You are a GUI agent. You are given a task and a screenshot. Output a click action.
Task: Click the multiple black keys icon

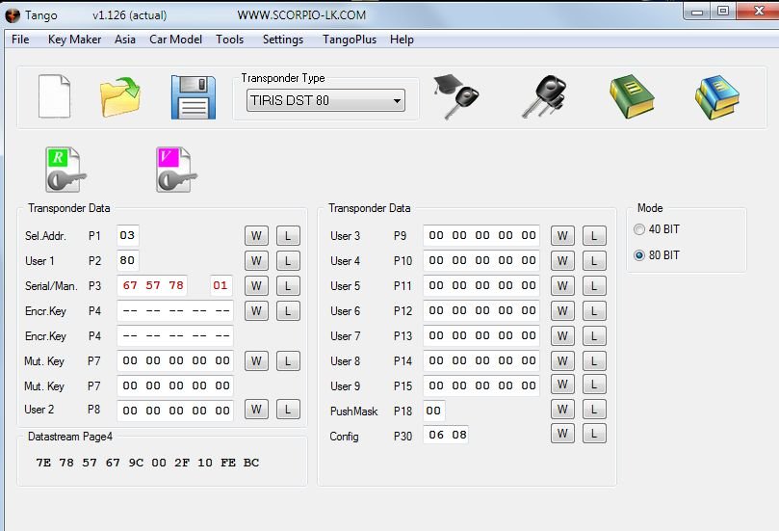[x=544, y=97]
